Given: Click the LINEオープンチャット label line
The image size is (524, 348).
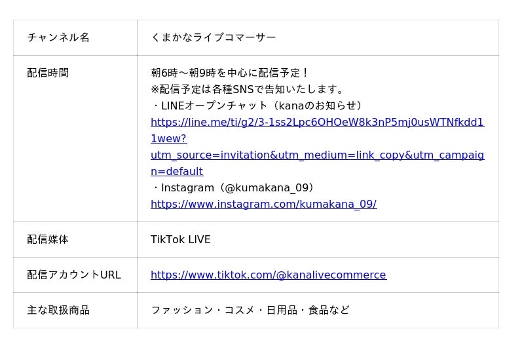Looking at the screenshot, I should (256, 106).
